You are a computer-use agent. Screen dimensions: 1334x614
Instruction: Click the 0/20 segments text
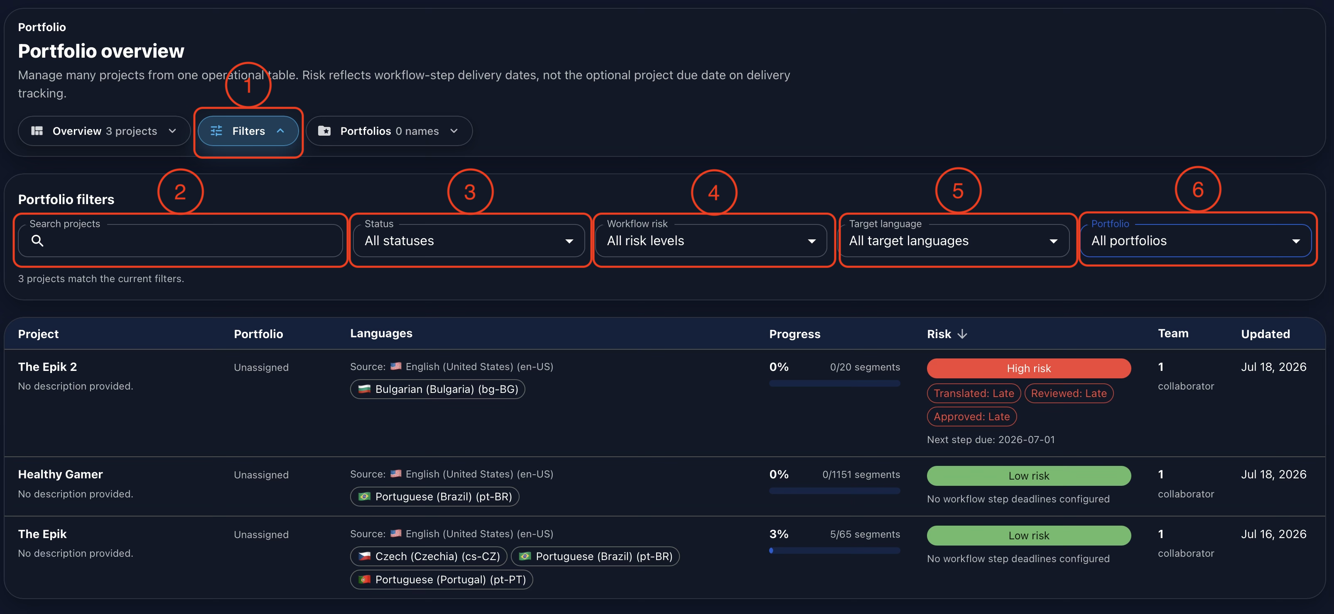[865, 367]
